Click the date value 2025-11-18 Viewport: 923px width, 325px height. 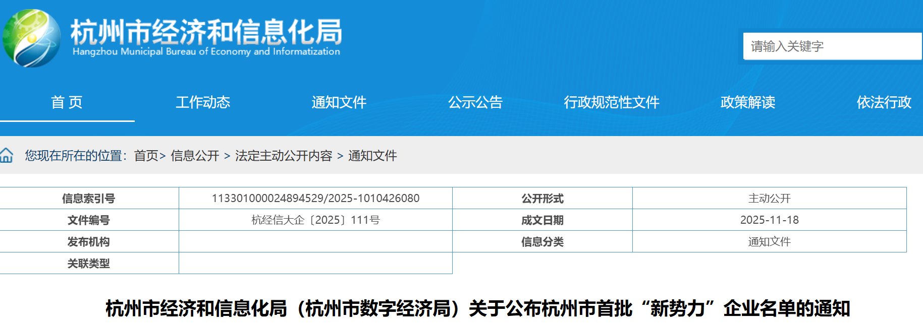coord(769,220)
